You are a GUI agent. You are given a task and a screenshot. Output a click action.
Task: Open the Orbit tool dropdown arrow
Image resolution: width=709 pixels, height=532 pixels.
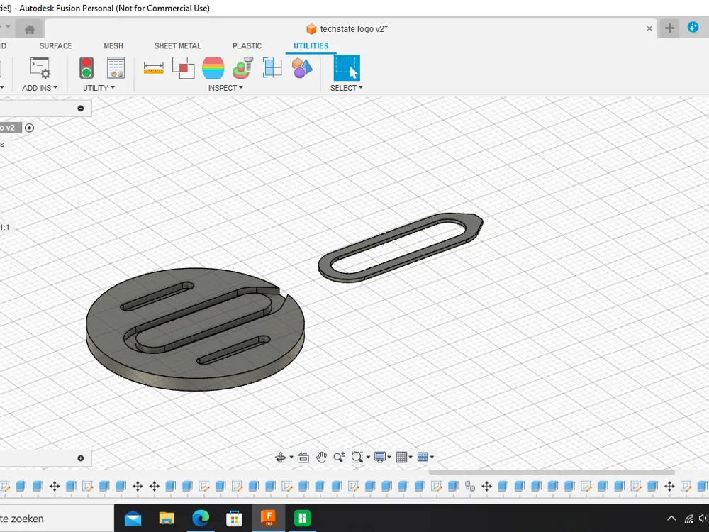291,458
